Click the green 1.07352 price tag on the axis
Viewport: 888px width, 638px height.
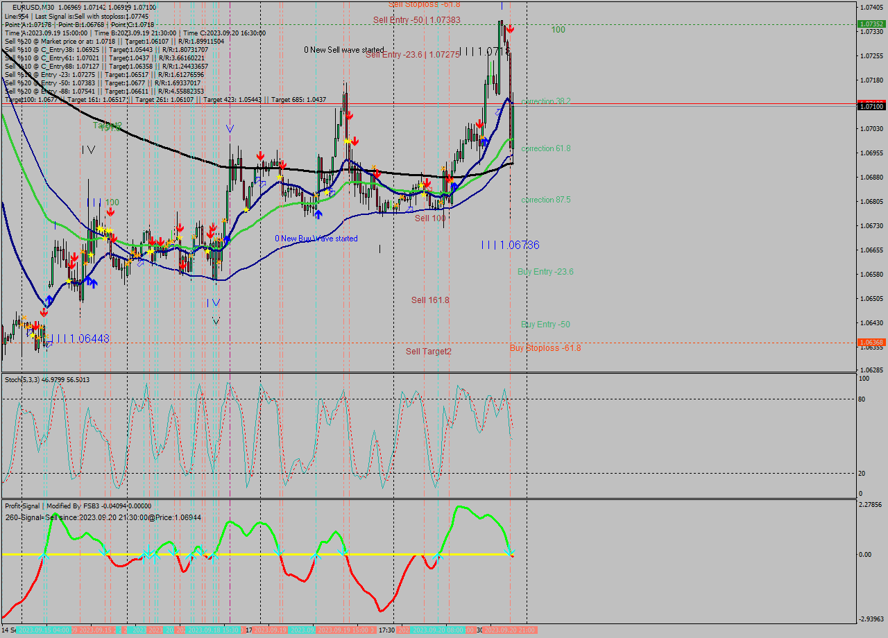(871, 24)
